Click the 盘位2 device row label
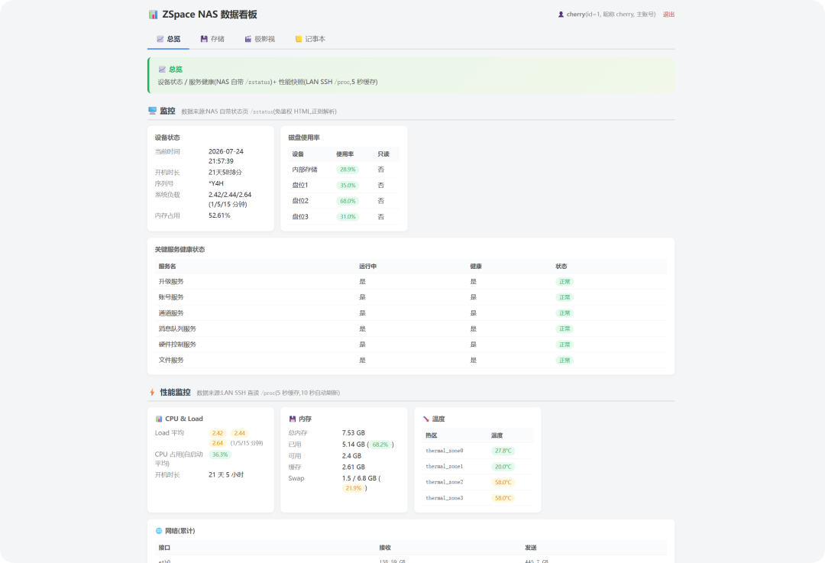Screen dimensions: 825x563 tap(300, 201)
